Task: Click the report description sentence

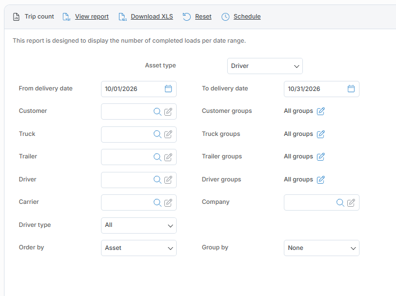Action: coord(130,40)
